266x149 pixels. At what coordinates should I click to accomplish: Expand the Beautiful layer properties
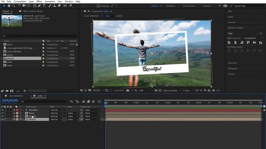click(x=15, y=110)
